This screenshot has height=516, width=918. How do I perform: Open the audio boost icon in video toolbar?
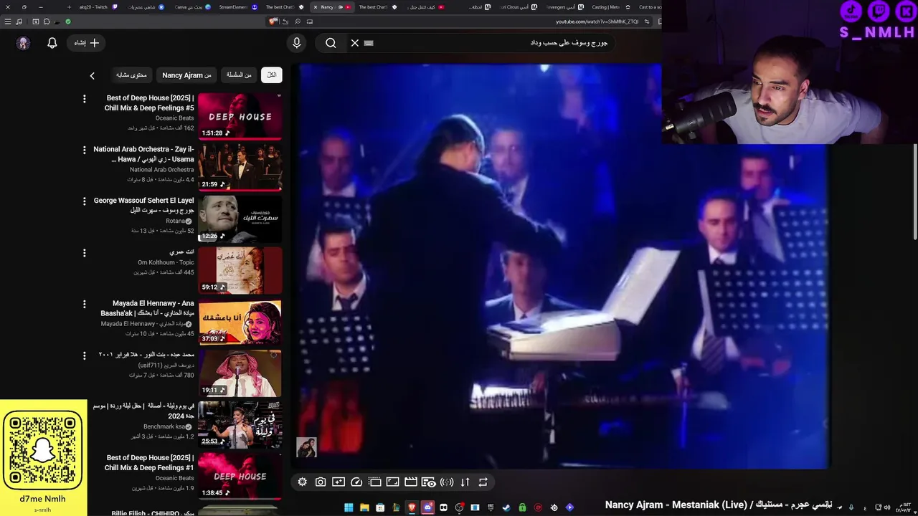(x=447, y=482)
